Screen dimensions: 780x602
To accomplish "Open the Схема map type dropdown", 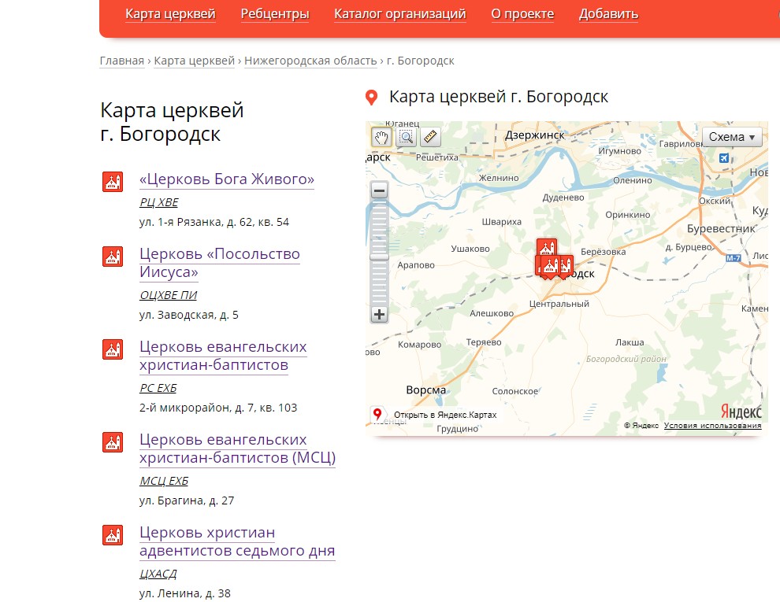I will click(x=732, y=137).
